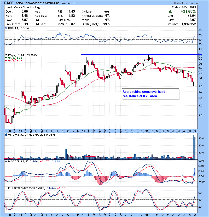Click the red MA(50) 6.10 legend entry
209x217 pixels.
coord(13,60)
